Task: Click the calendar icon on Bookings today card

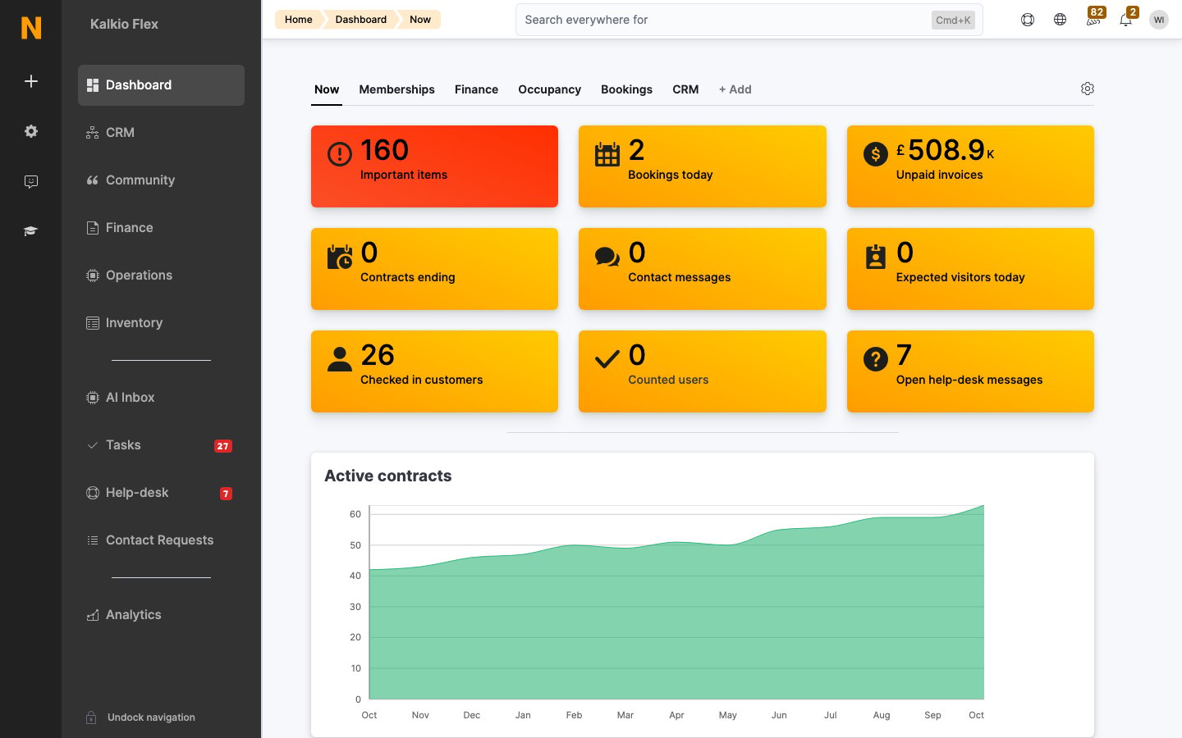Action: [x=607, y=153]
